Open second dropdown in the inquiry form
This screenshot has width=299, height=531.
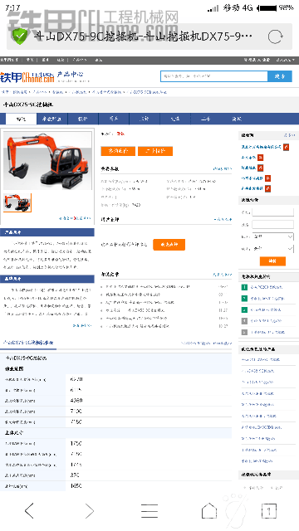point(273,249)
